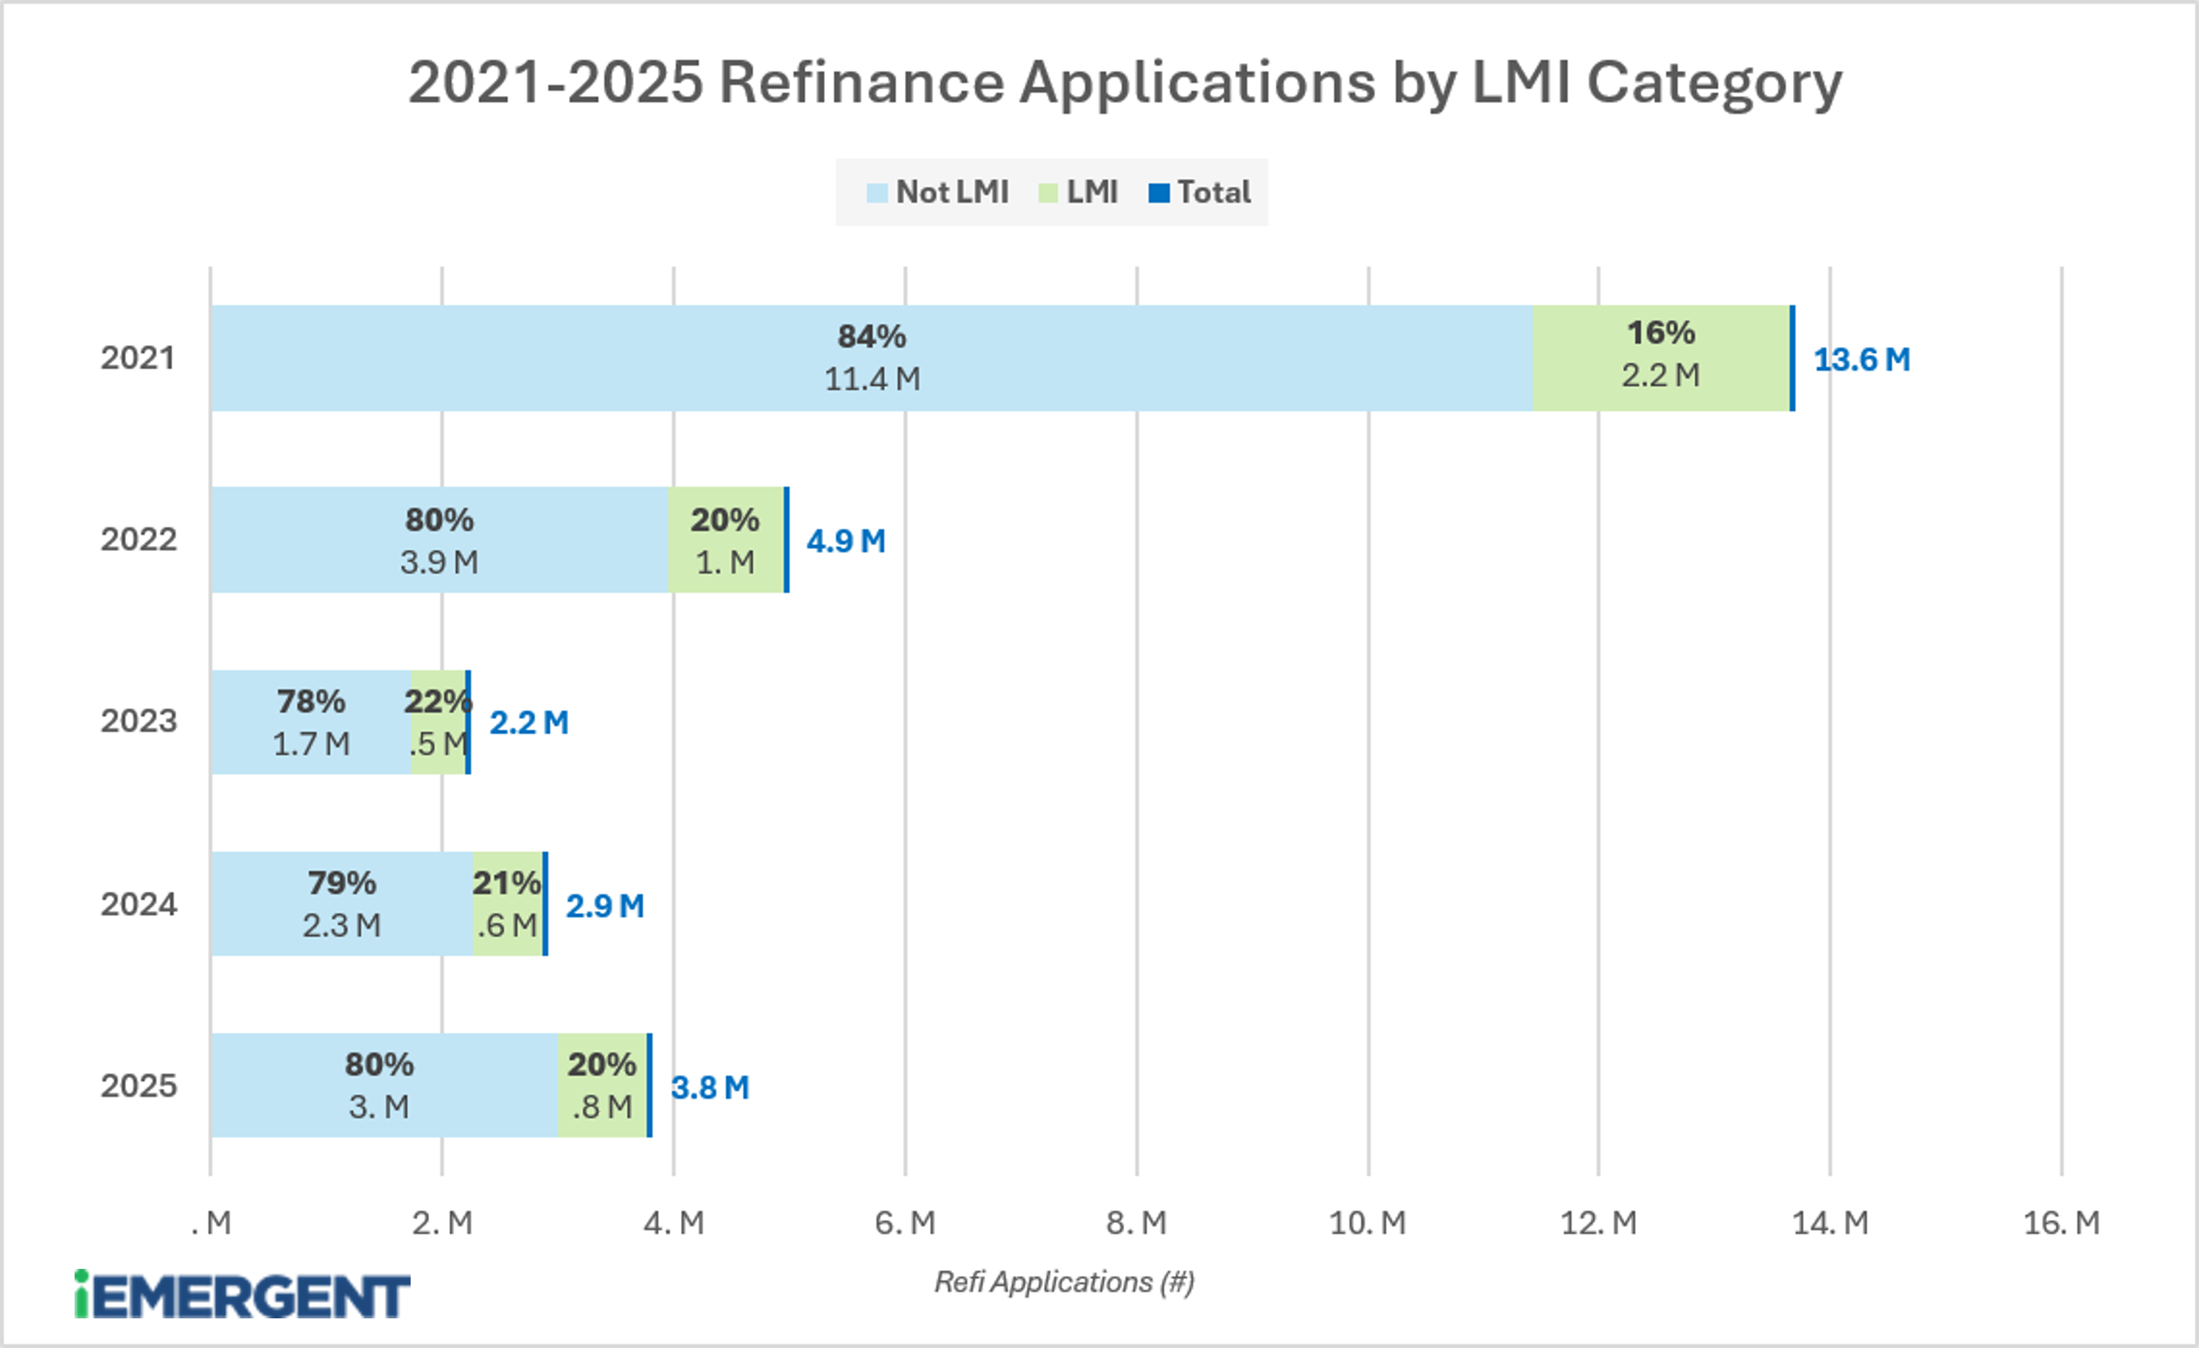Click the '2. M' axis tick label
2199x1348 pixels.
[442, 1223]
